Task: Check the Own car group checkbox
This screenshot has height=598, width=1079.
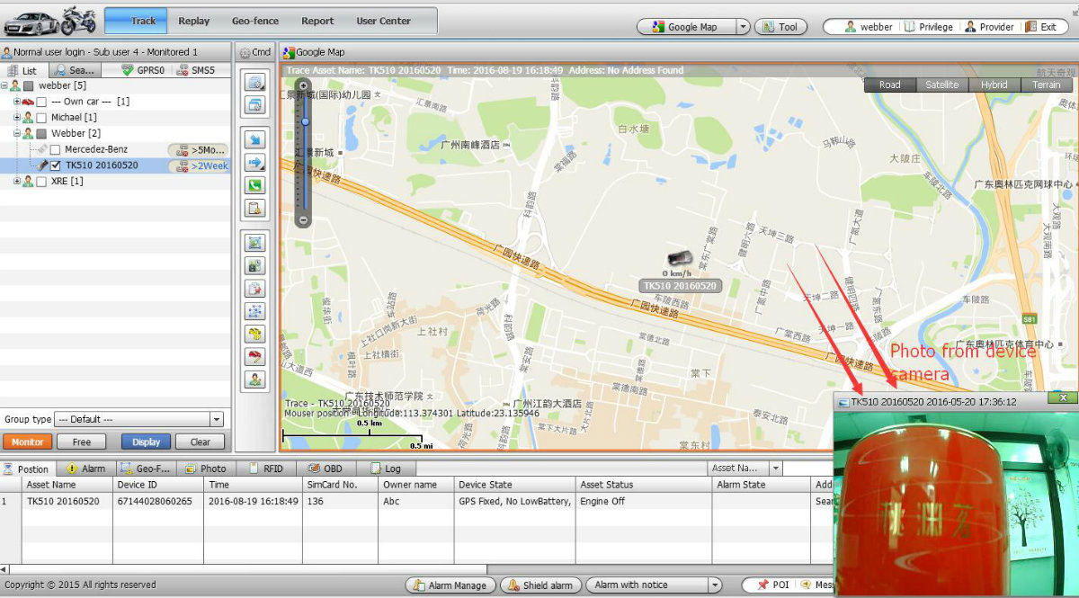Action: point(41,102)
